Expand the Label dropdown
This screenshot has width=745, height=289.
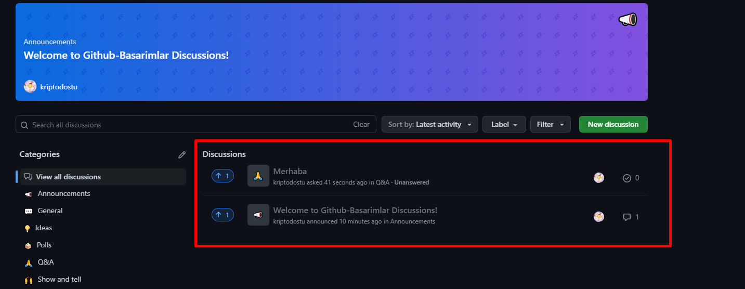tap(504, 124)
